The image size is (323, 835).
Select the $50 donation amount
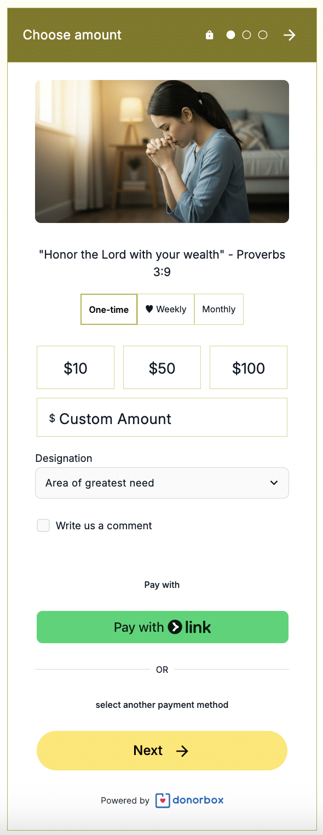162,367
